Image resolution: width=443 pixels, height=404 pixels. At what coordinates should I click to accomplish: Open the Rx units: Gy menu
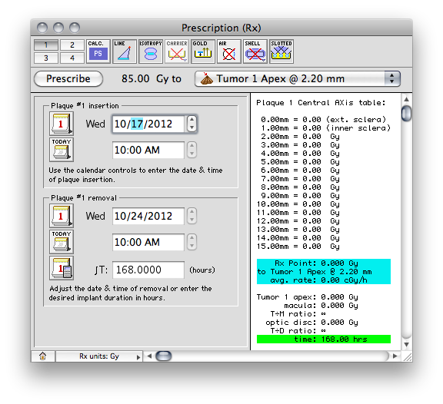[x=99, y=356]
